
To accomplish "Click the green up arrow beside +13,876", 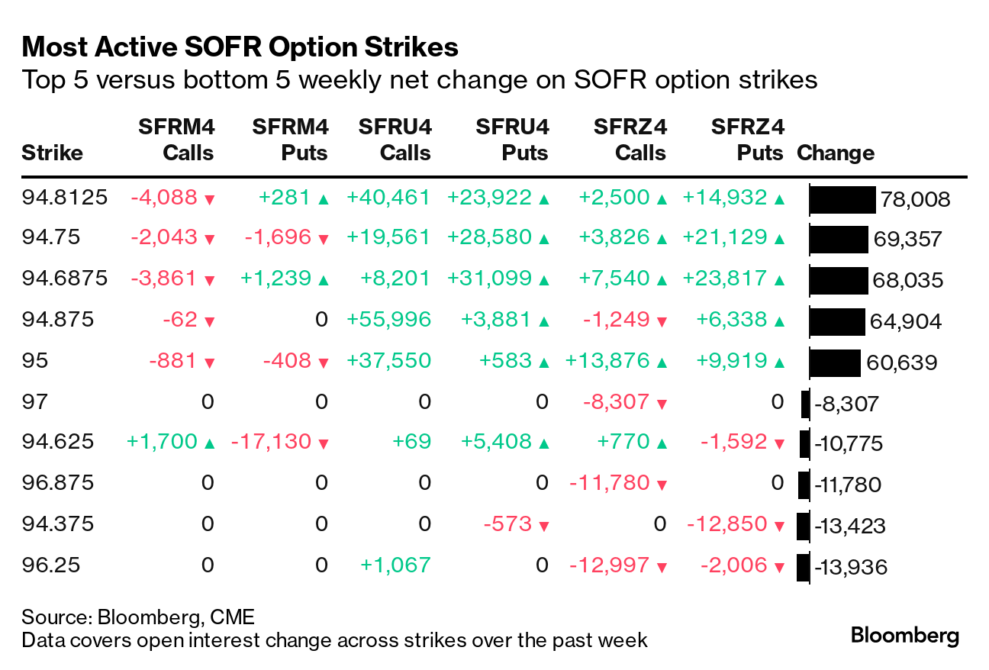I will click(x=662, y=362).
